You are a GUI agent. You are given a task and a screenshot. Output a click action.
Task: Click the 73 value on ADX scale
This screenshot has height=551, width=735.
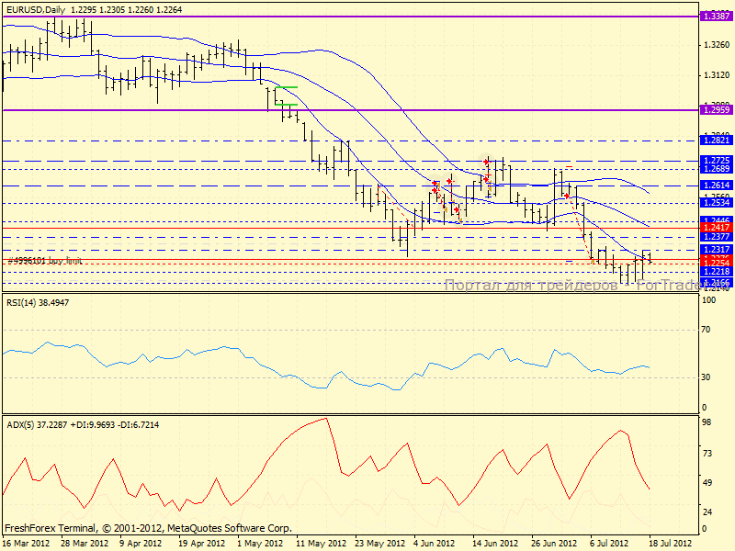coord(706,453)
